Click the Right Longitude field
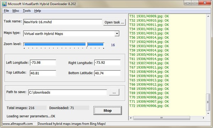The height and width of the screenshot is (128, 213). [x=108, y=63]
